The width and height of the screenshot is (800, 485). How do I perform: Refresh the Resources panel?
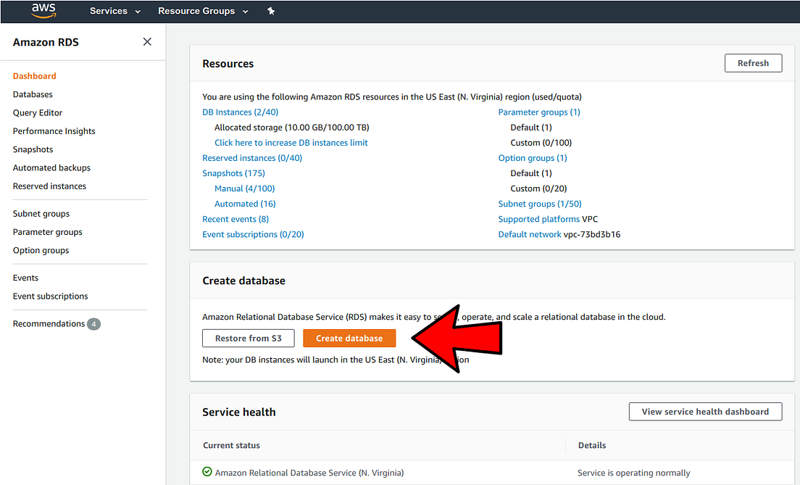[x=753, y=63]
